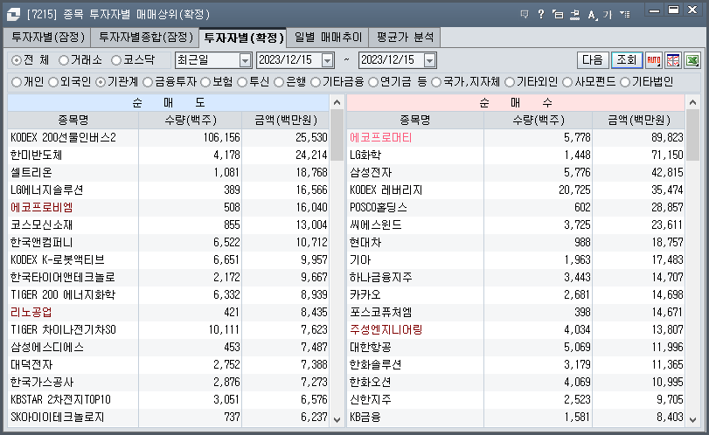The width and height of the screenshot is (709, 435).
Task: Click the net-sell list scroll up arrow
Action: (x=337, y=102)
